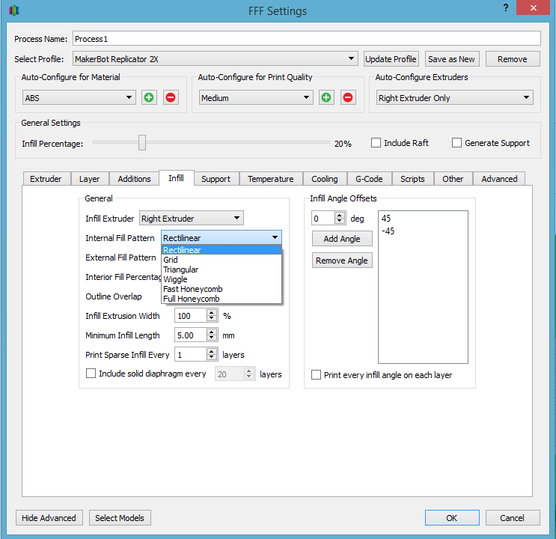Confirm settings with the OK button
The width and height of the screenshot is (556, 539).
click(x=452, y=518)
